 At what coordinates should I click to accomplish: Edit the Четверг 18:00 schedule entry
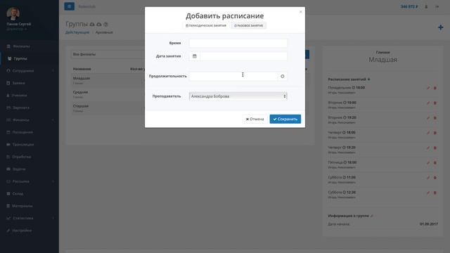[x=428, y=133]
